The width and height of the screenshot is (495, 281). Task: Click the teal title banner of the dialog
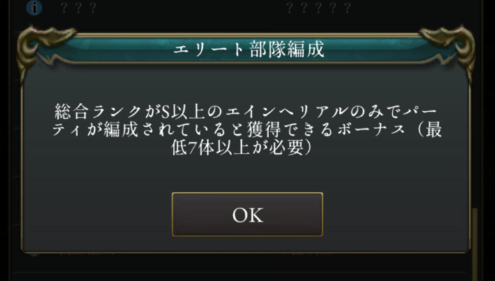tap(247, 50)
